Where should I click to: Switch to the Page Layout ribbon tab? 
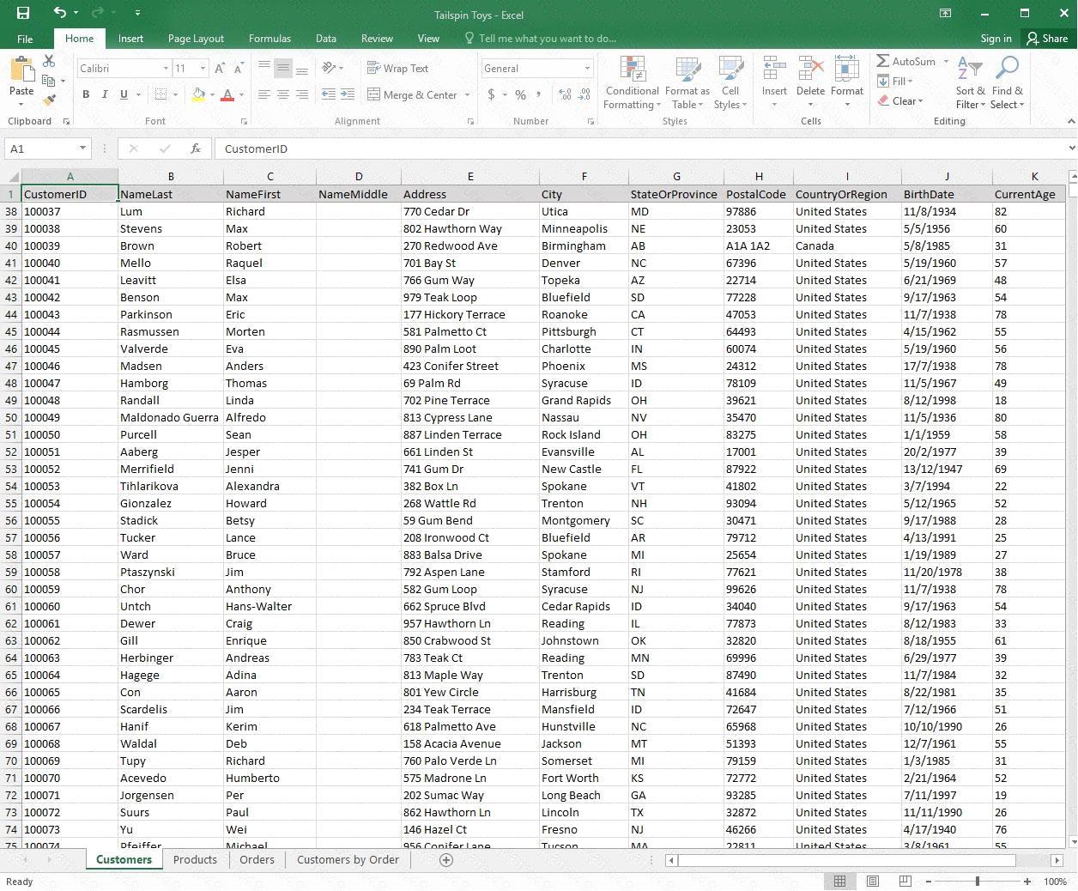click(196, 39)
